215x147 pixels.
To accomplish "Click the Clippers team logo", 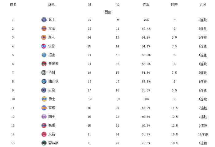I will 44,46.
